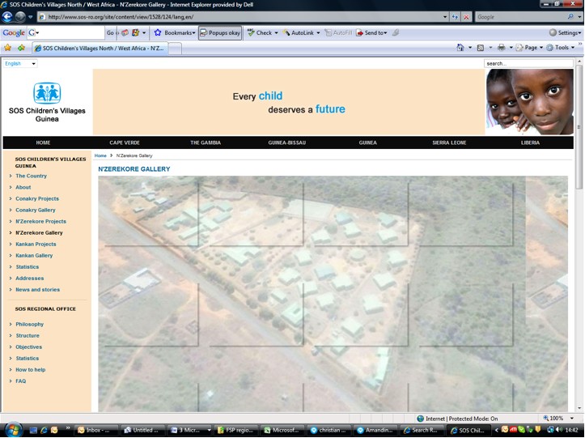Image resolution: width=585 pixels, height=438 pixels.
Task: Open News and stories sidebar link
Action: [38, 290]
